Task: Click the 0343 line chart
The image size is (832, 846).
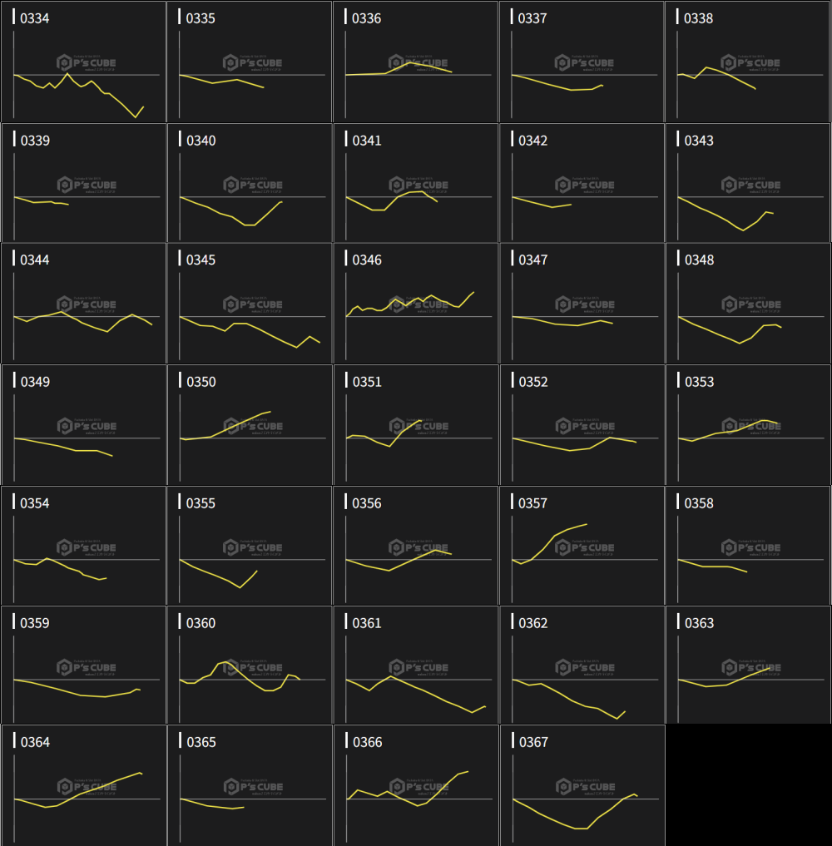Action: tap(747, 184)
